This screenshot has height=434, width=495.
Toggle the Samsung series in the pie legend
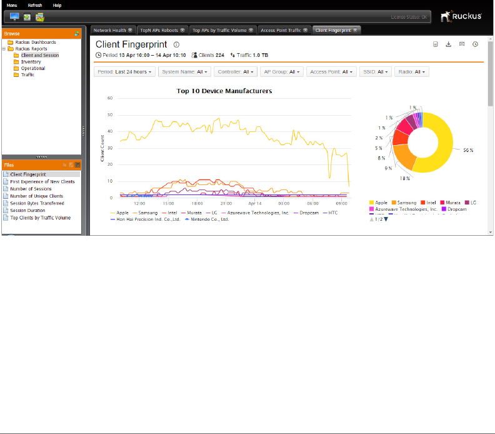coord(404,203)
